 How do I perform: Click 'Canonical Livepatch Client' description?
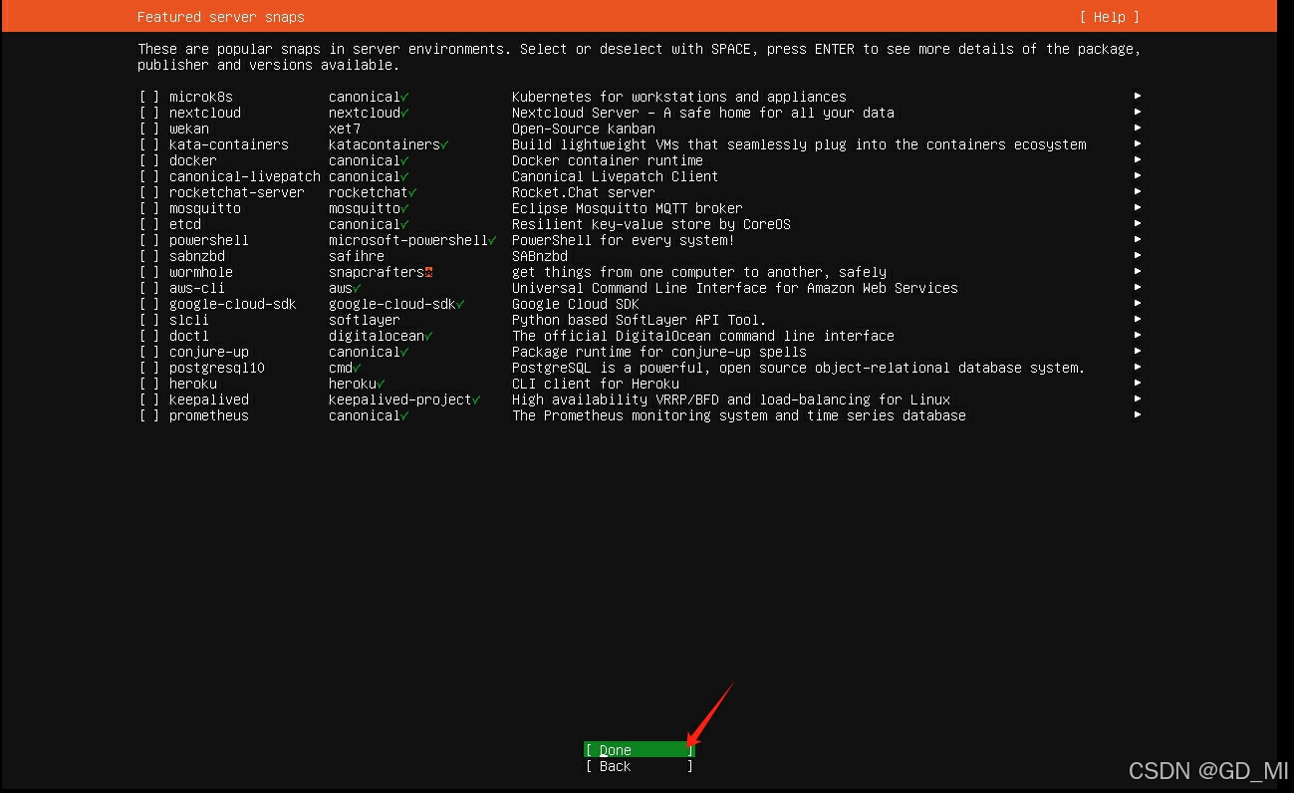tap(615, 176)
